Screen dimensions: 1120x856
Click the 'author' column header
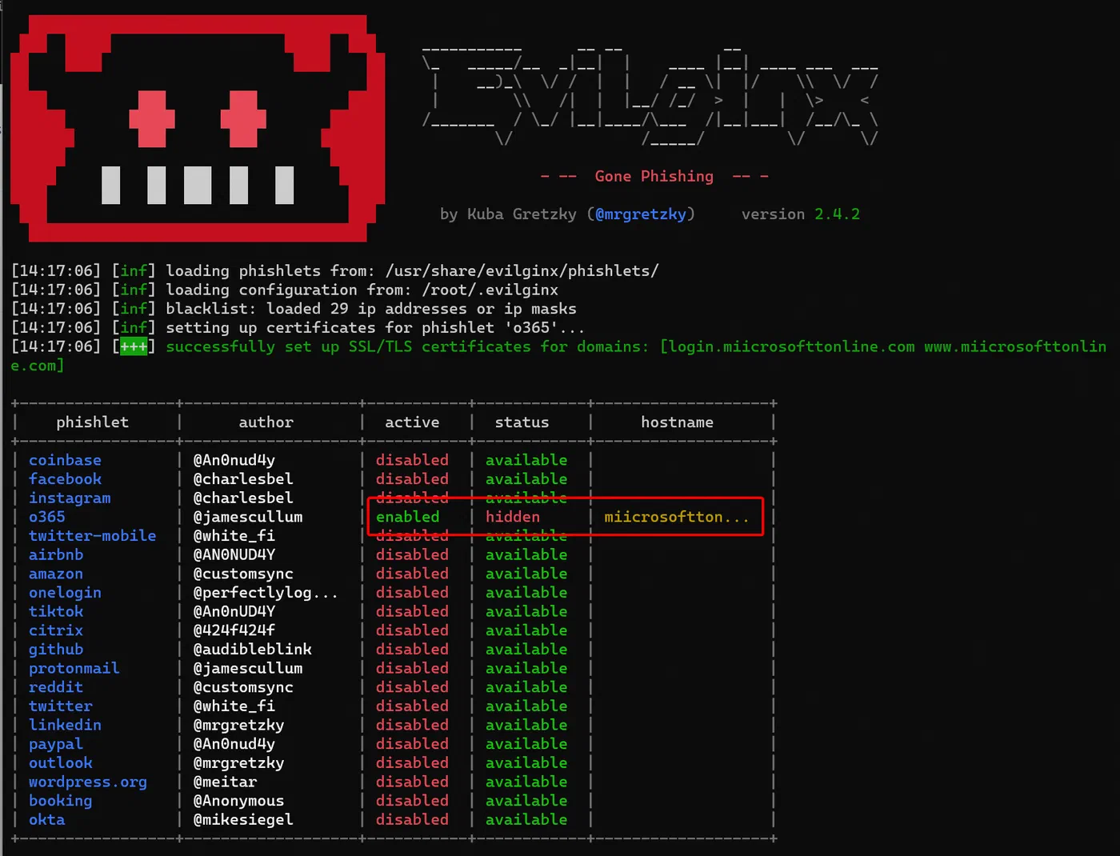tap(266, 422)
